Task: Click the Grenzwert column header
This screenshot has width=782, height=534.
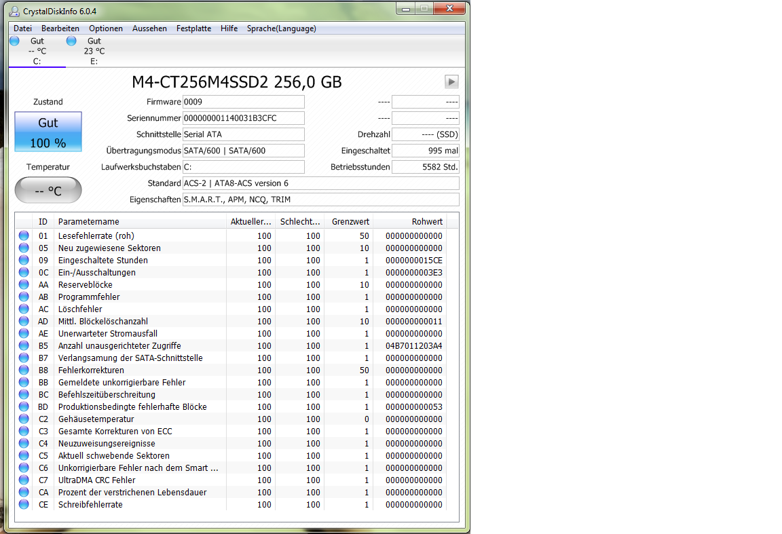Action: (349, 221)
